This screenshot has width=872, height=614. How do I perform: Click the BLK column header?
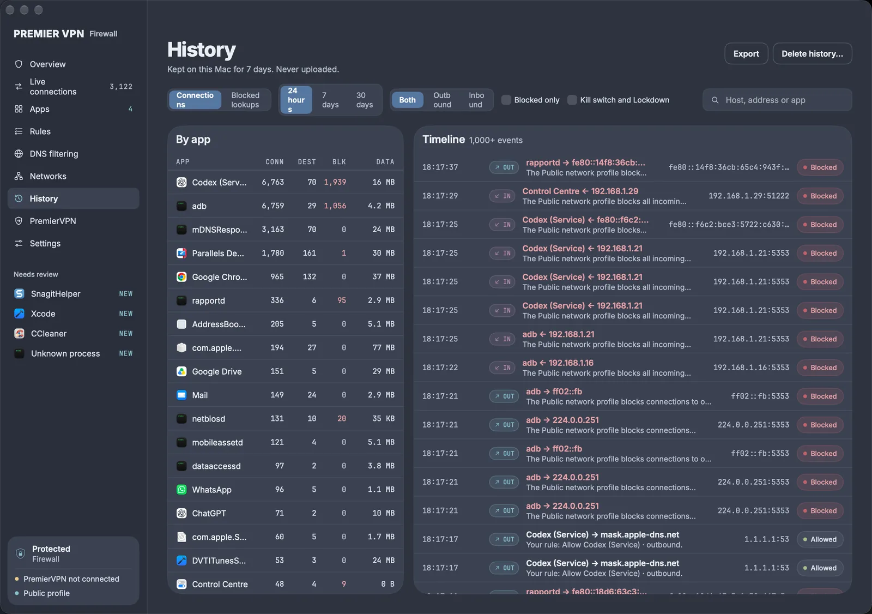339,162
